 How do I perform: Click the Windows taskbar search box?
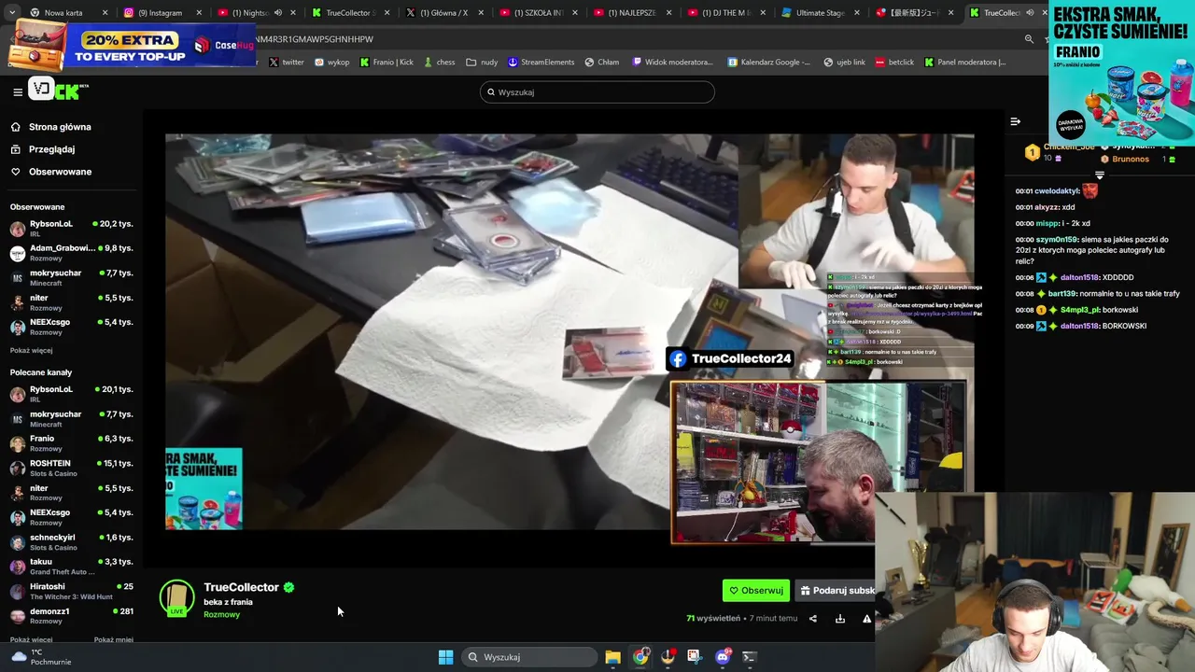pyautogui.click(x=530, y=657)
